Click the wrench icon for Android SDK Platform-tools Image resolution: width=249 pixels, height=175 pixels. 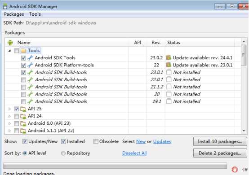tap(30, 65)
